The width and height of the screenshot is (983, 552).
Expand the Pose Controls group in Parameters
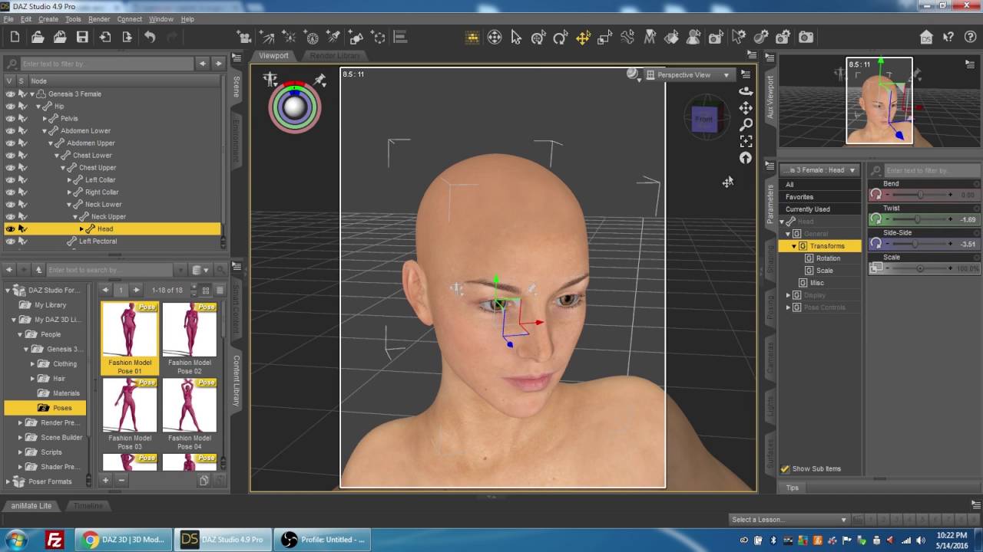[788, 307]
